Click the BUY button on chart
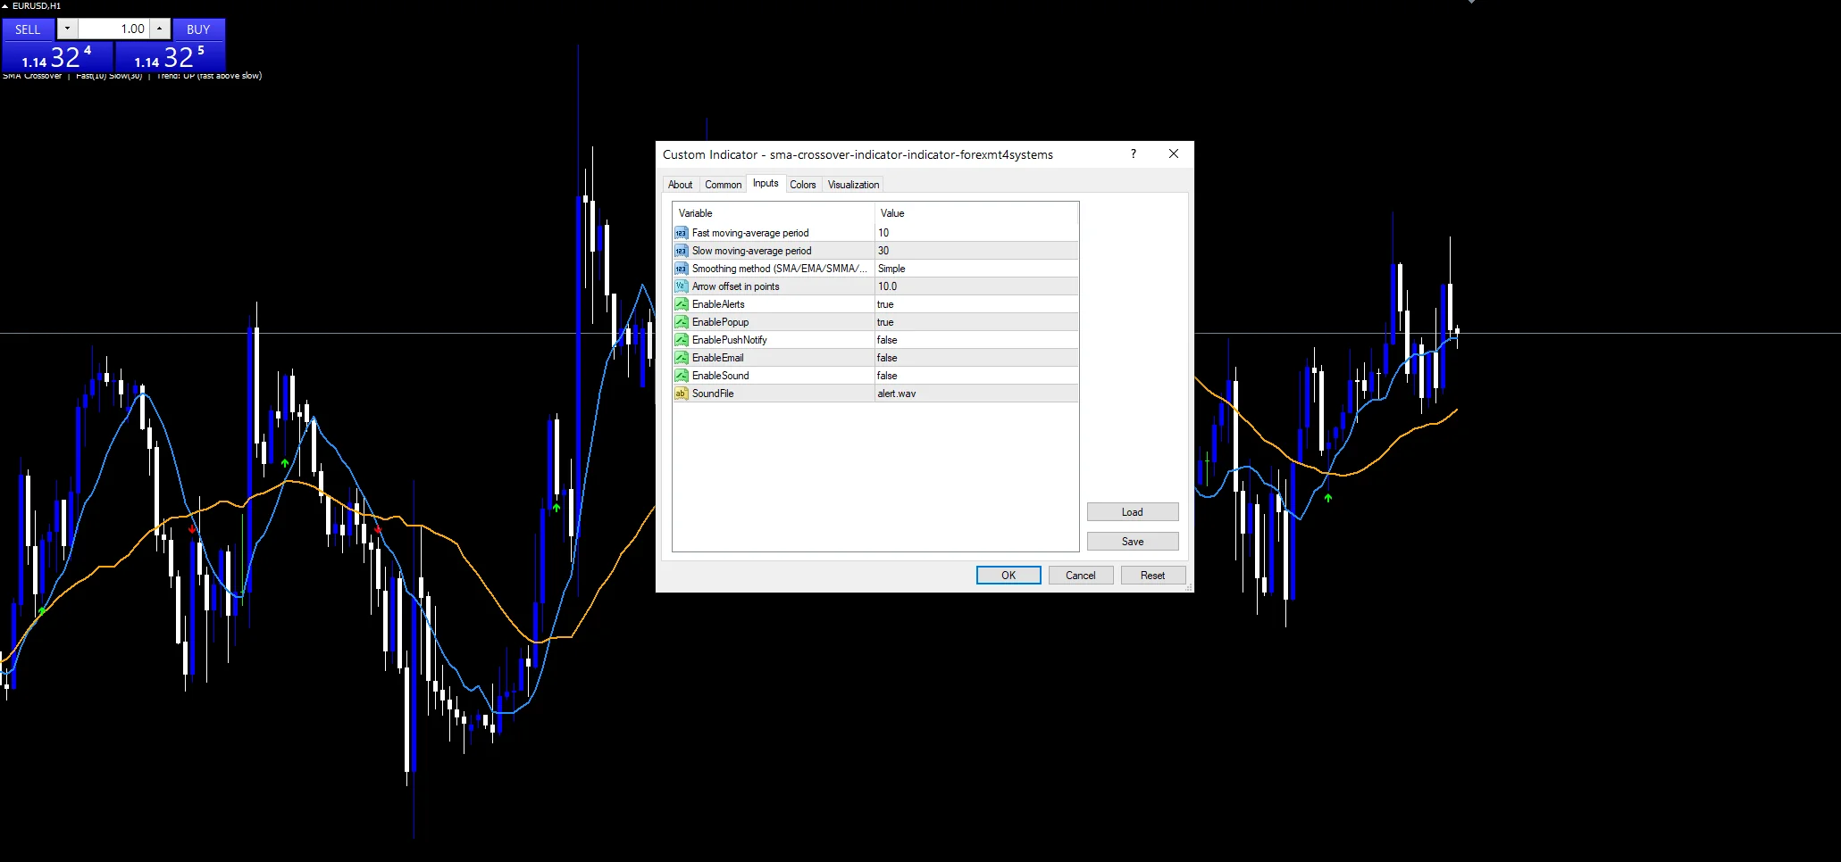 tap(198, 29)
